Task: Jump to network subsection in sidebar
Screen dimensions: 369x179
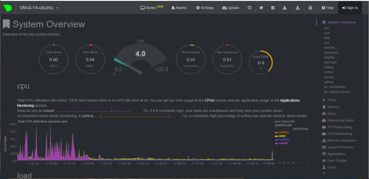Action: [x=329, y=47]
